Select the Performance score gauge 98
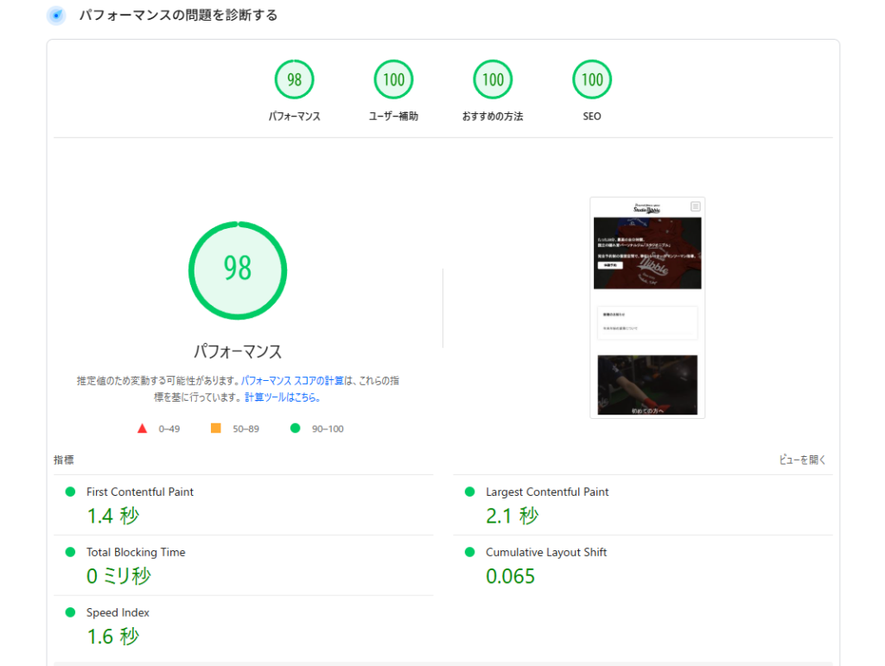Viewport: 885px width, 666px height. (x=294, y=80)
